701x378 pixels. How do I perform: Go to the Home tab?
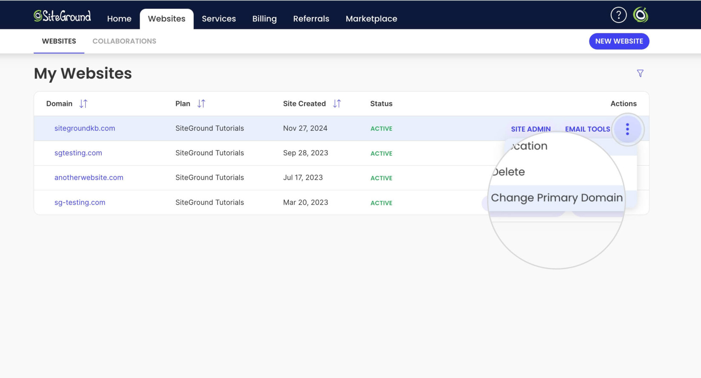(119, 19)
